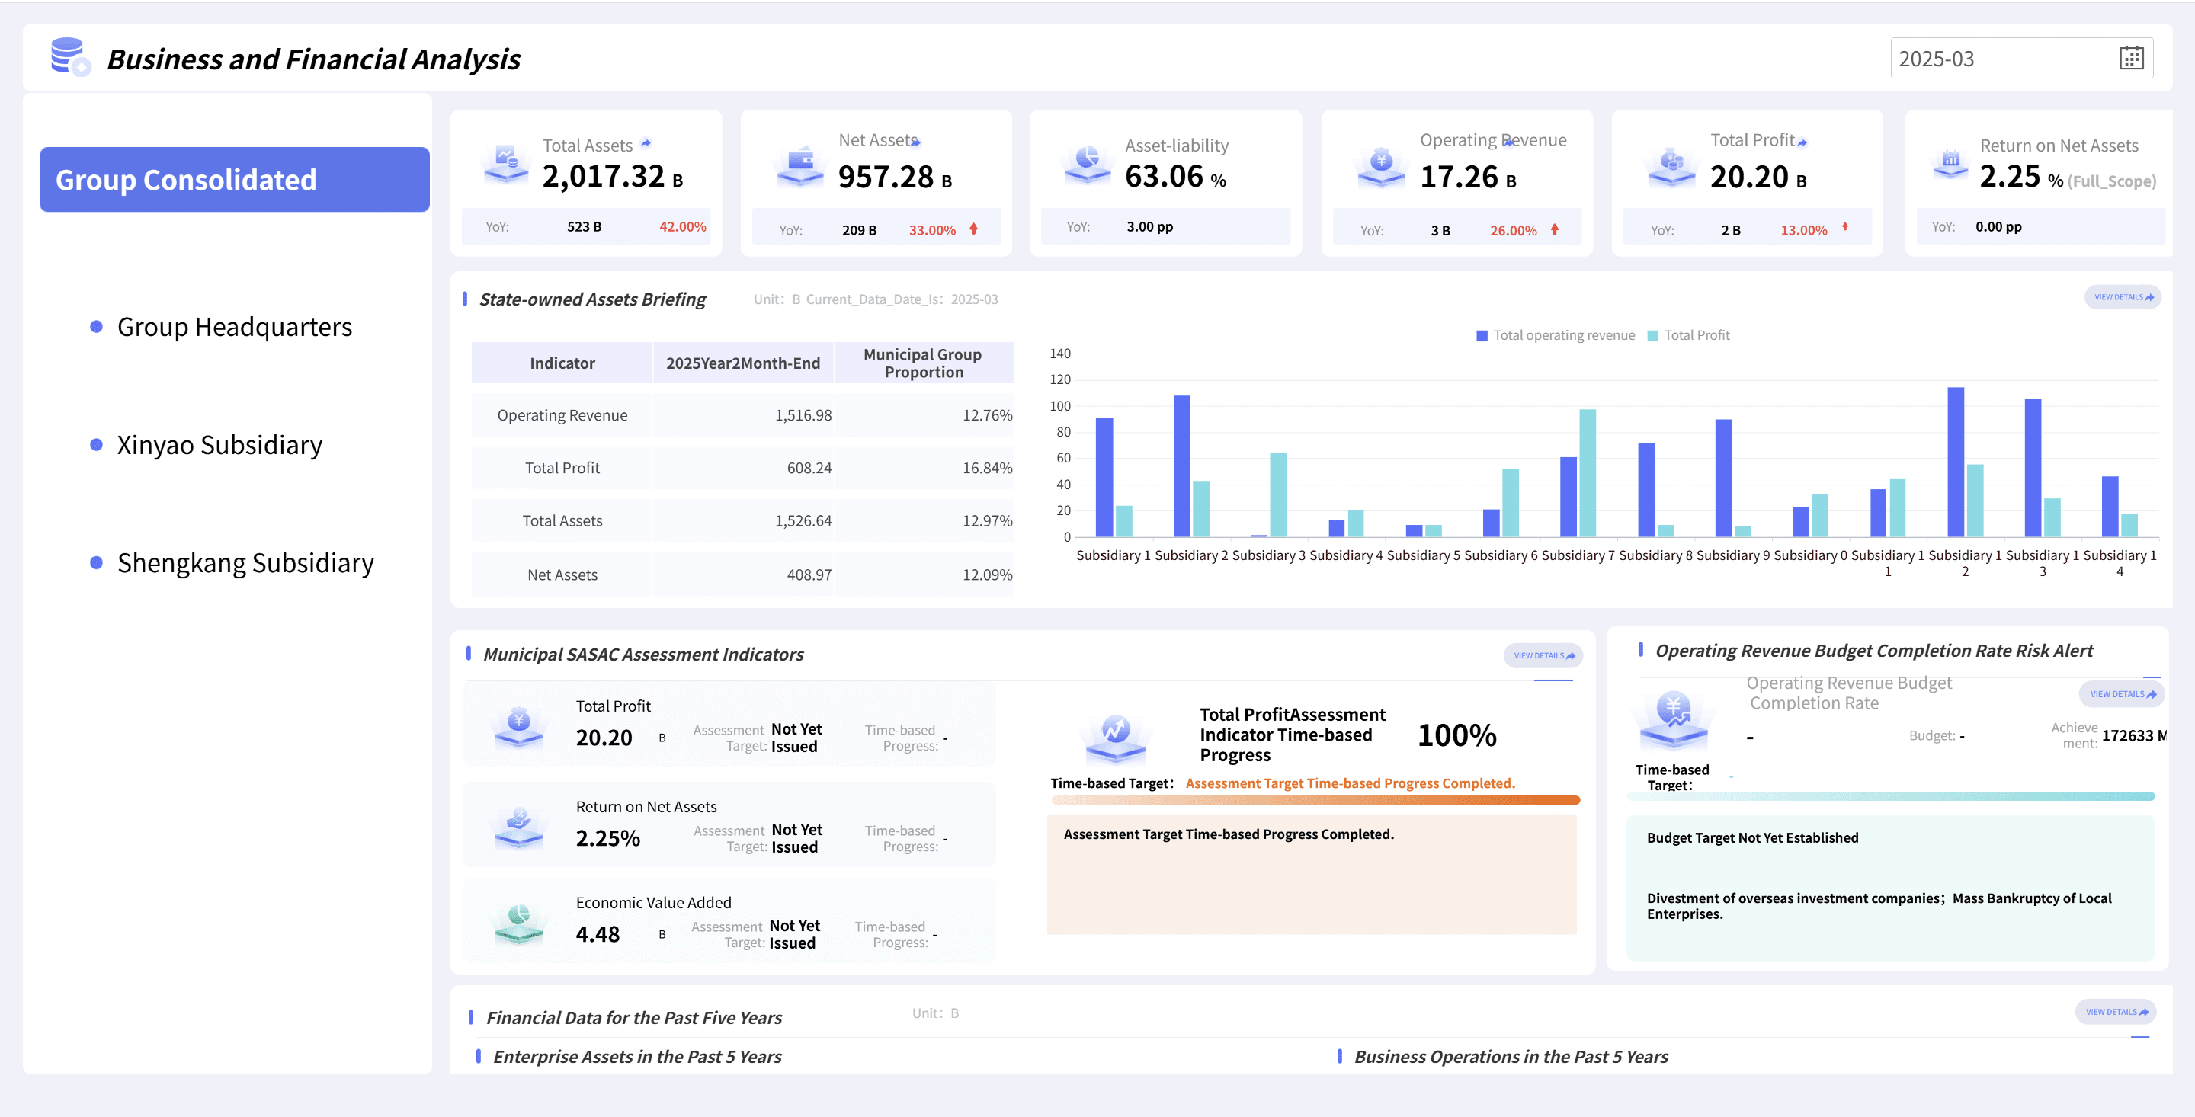Select the Group Consolidated tab
The width and height of the screenshot is (2195, 1117).
[234, 180]
